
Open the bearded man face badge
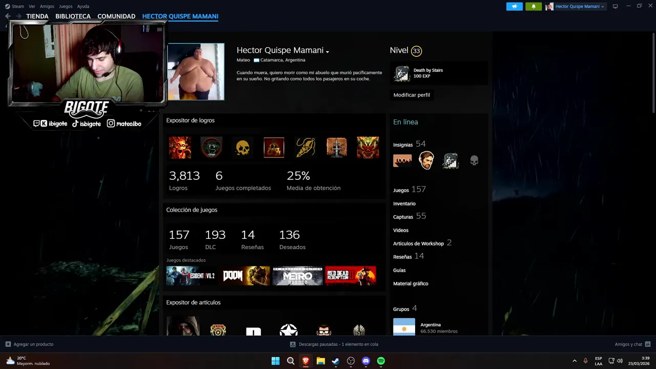click(426, 160)
